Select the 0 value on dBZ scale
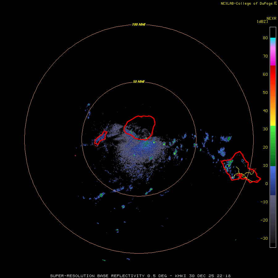 (x=267, y=184)
